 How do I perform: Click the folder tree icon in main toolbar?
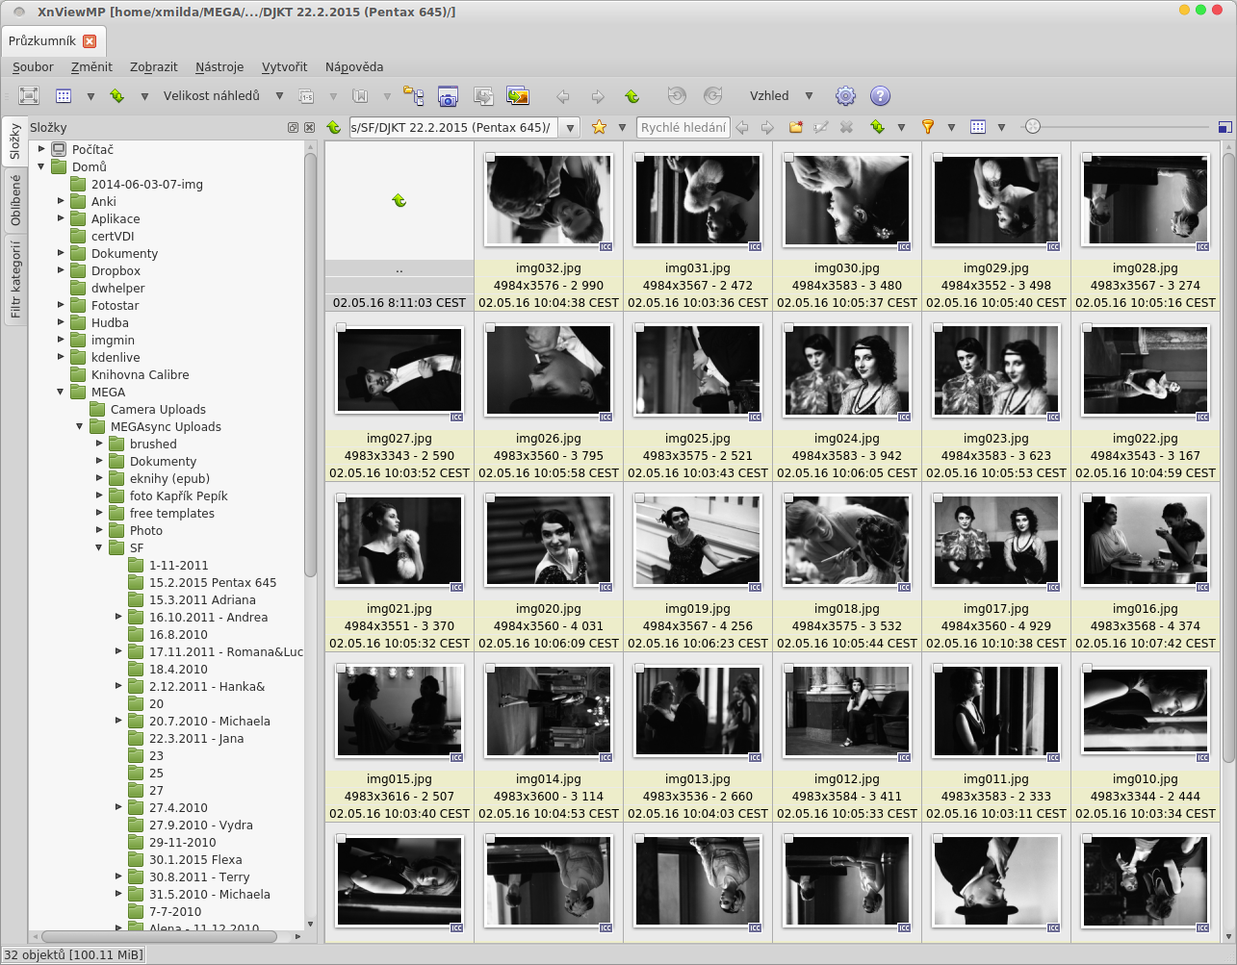coord(414,96)
